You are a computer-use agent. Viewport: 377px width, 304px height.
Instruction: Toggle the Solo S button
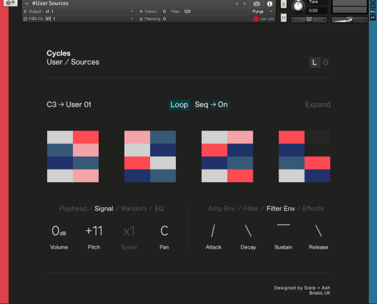[x=283, y=4]
